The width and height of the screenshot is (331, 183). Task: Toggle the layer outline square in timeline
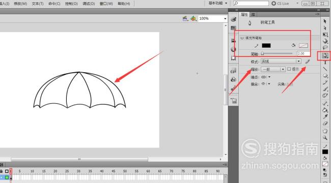[7, 171]
